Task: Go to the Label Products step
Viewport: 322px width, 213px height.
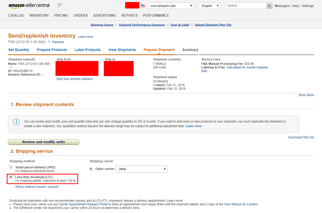Action: coord(87,50)
